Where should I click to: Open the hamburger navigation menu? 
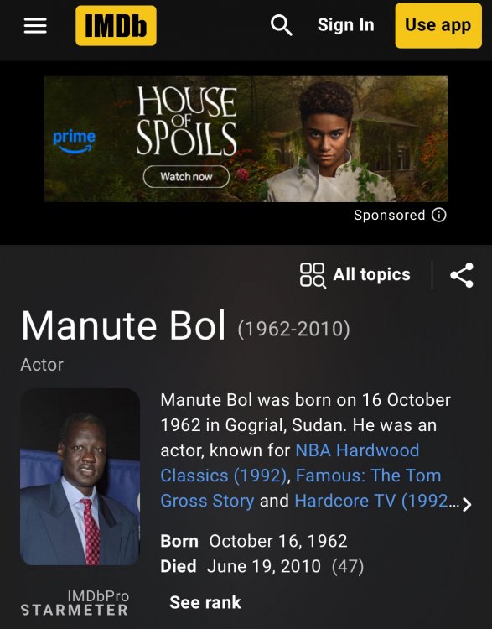point(35,26)
